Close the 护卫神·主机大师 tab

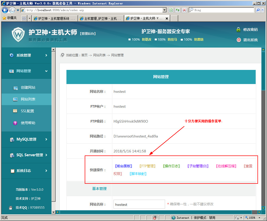click(x=167, y=18)
